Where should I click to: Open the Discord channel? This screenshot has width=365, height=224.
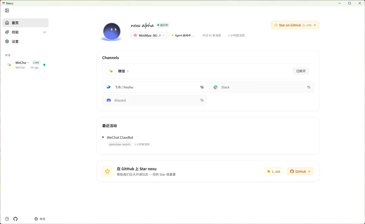(x=154, y=100)
